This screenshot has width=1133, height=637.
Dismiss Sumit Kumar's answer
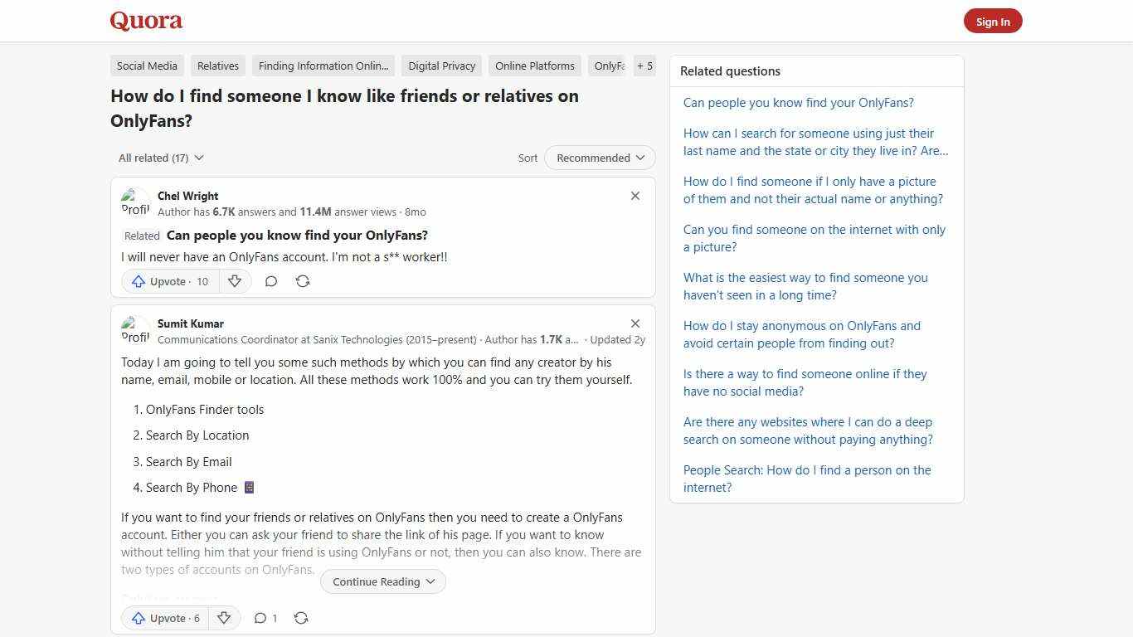[635, 323]
